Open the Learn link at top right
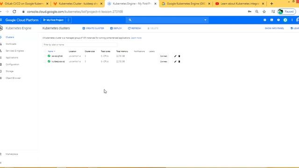This screenshot has width=299, height=168. pos(295,28)
